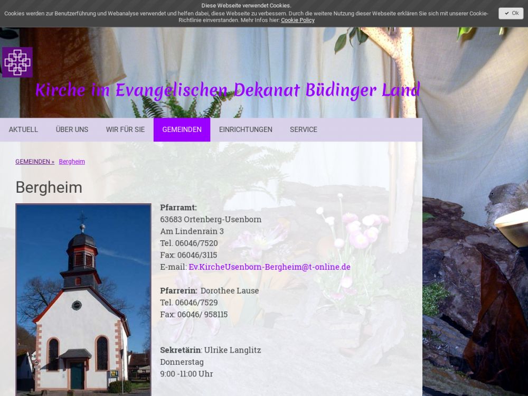Go to the highlighted GEMEINDEN tab

182,130
